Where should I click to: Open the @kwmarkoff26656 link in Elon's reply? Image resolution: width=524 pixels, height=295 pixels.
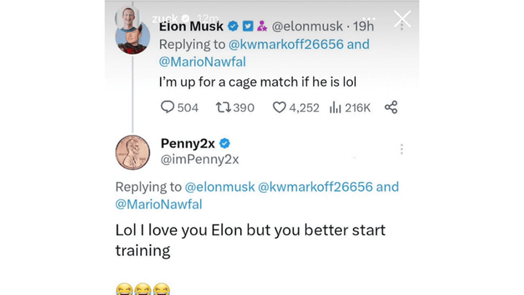click(286, 44)
